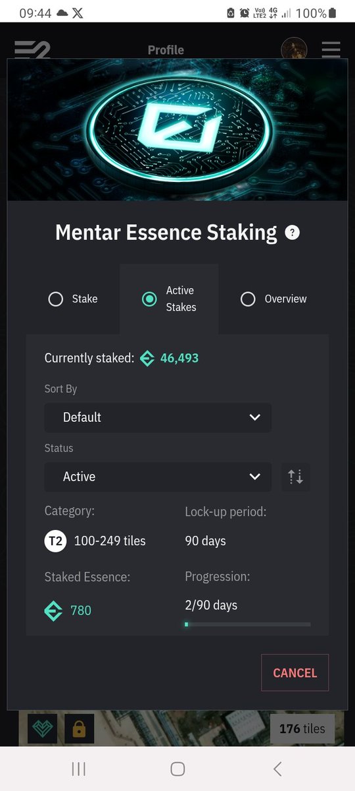Open the hamburger menu icon
Viewport: 355px width, 791px height.
click(x=331, y=49)
